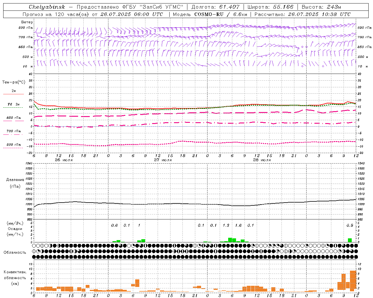Click the 1.6 precipitation amount value
Screen dimensions: 373x298
pos(238,225)
